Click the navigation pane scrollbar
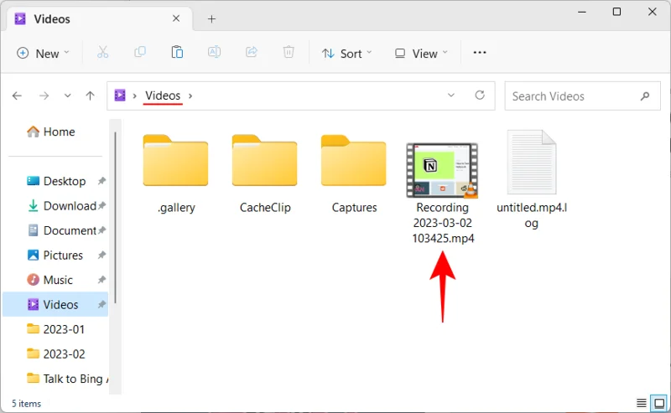671x413 pixels. pos(115,218)
